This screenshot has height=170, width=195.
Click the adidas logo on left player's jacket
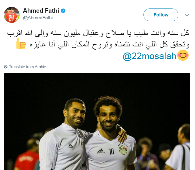point(71,146)
